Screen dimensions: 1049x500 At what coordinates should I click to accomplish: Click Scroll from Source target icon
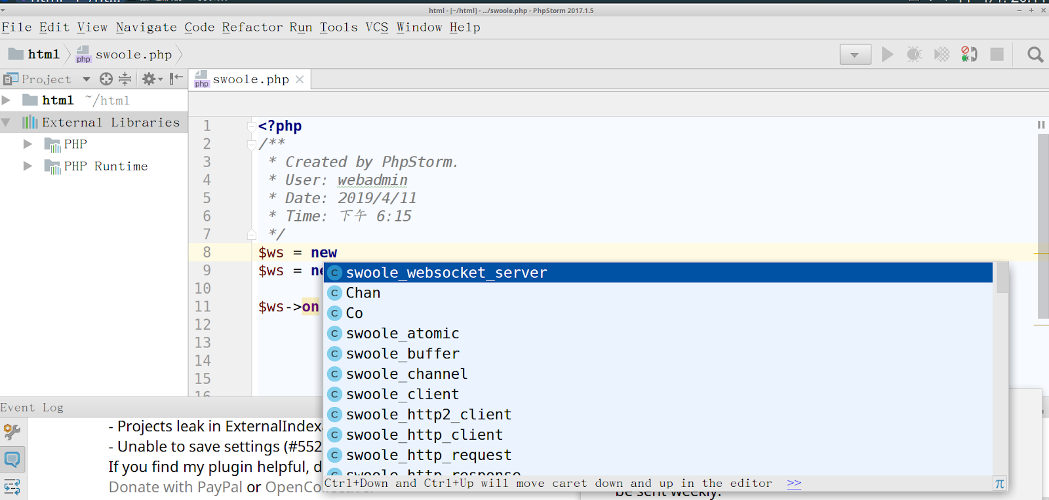106,79
